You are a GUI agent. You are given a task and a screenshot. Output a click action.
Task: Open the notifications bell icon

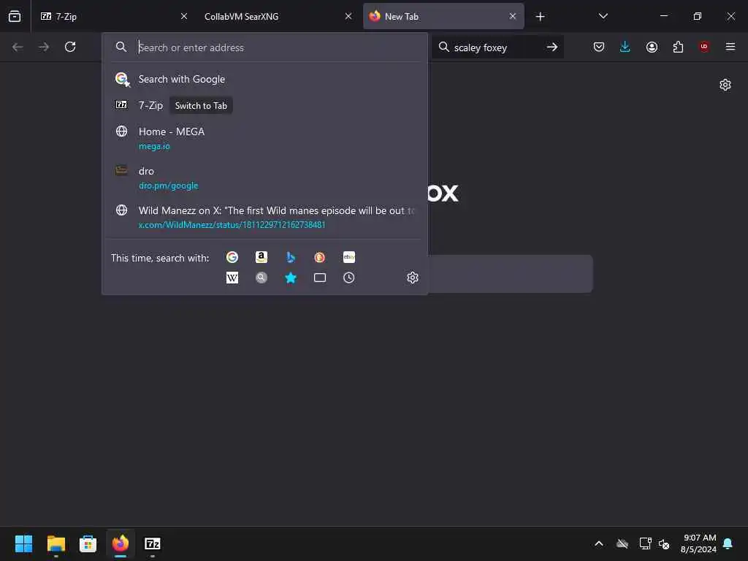(x=728, y=543)
